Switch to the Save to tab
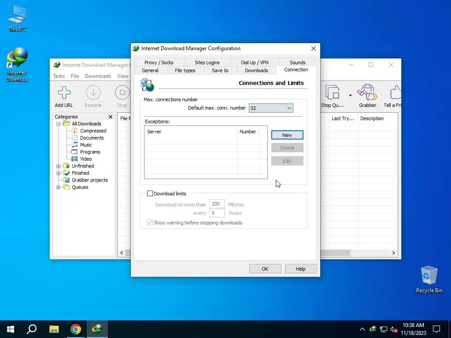This screenshot has height=338, width=451. pyautogui.click(x=220, y=70)
